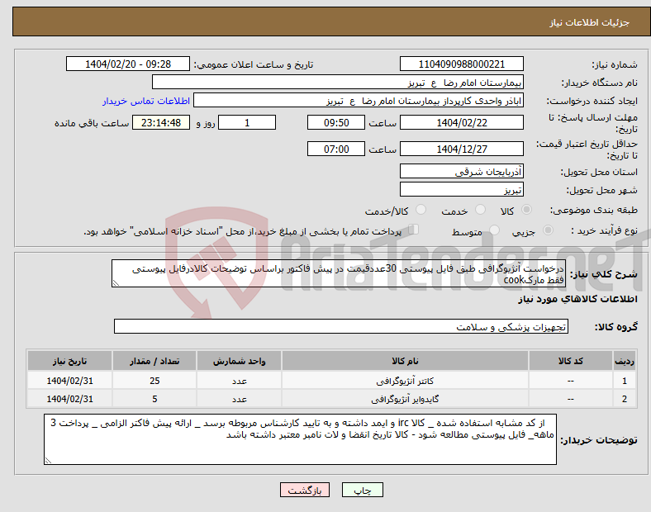Image resolution: width=651 pixels, height=512 pixels.
Task: Click the چاپ (print) button
Action: coord(362,490)
